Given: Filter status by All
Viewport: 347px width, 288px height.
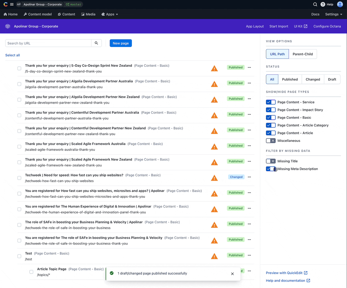Looking at the screenshot, I should point(272,79).
